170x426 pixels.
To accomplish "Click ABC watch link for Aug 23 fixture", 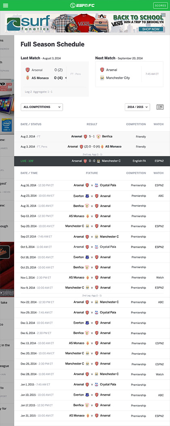I will (161, 196).
